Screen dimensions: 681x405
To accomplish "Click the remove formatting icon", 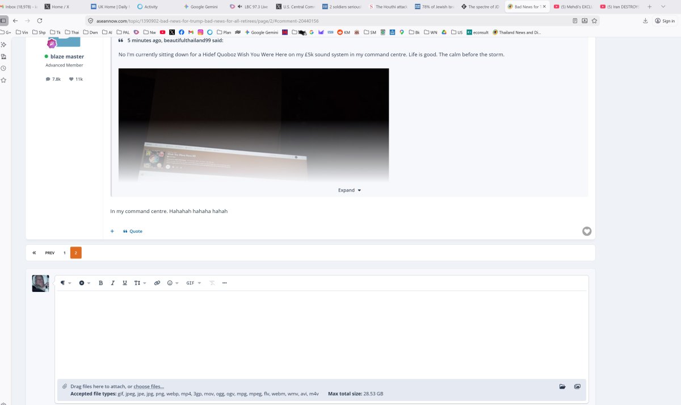I will click(212, 283).
